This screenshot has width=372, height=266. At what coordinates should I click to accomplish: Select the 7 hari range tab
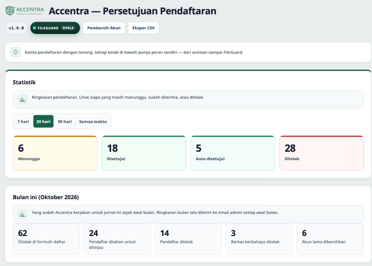tap(23, 121)
